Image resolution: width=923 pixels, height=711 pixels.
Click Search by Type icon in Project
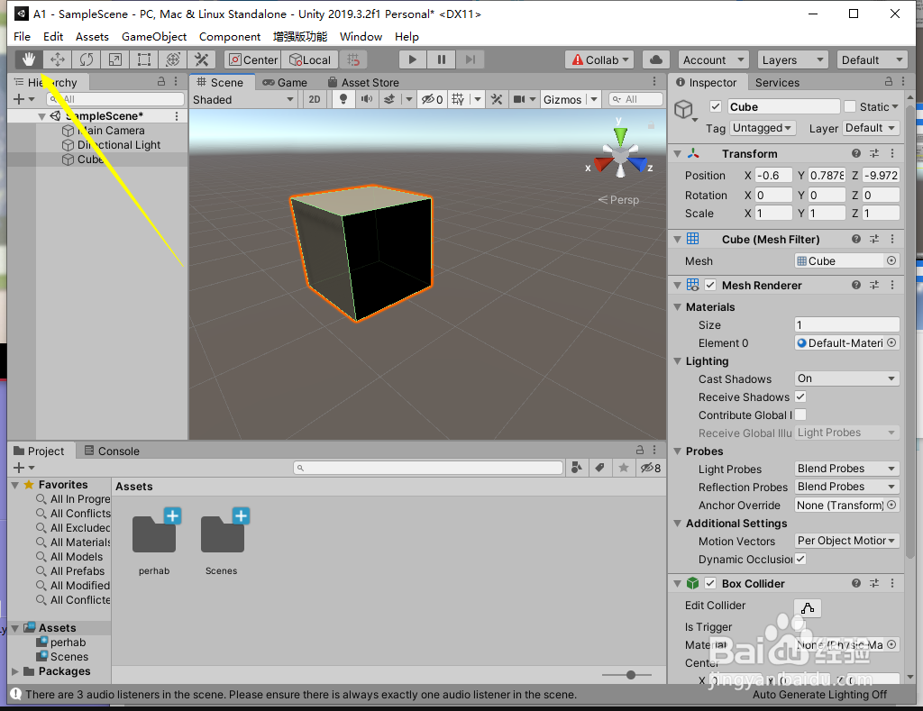(x=577, y=468)
